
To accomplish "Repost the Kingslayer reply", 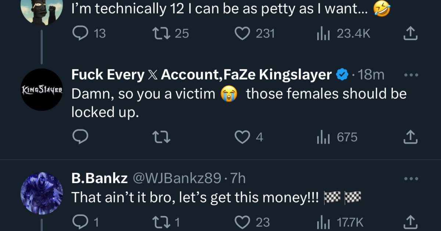I will click(x=161, y=137).
